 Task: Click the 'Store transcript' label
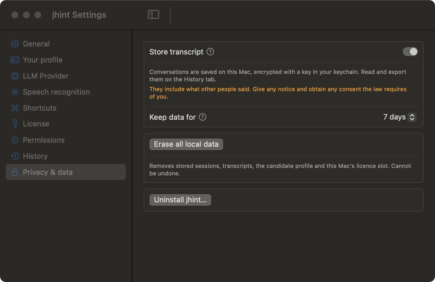tap(176, 52)
